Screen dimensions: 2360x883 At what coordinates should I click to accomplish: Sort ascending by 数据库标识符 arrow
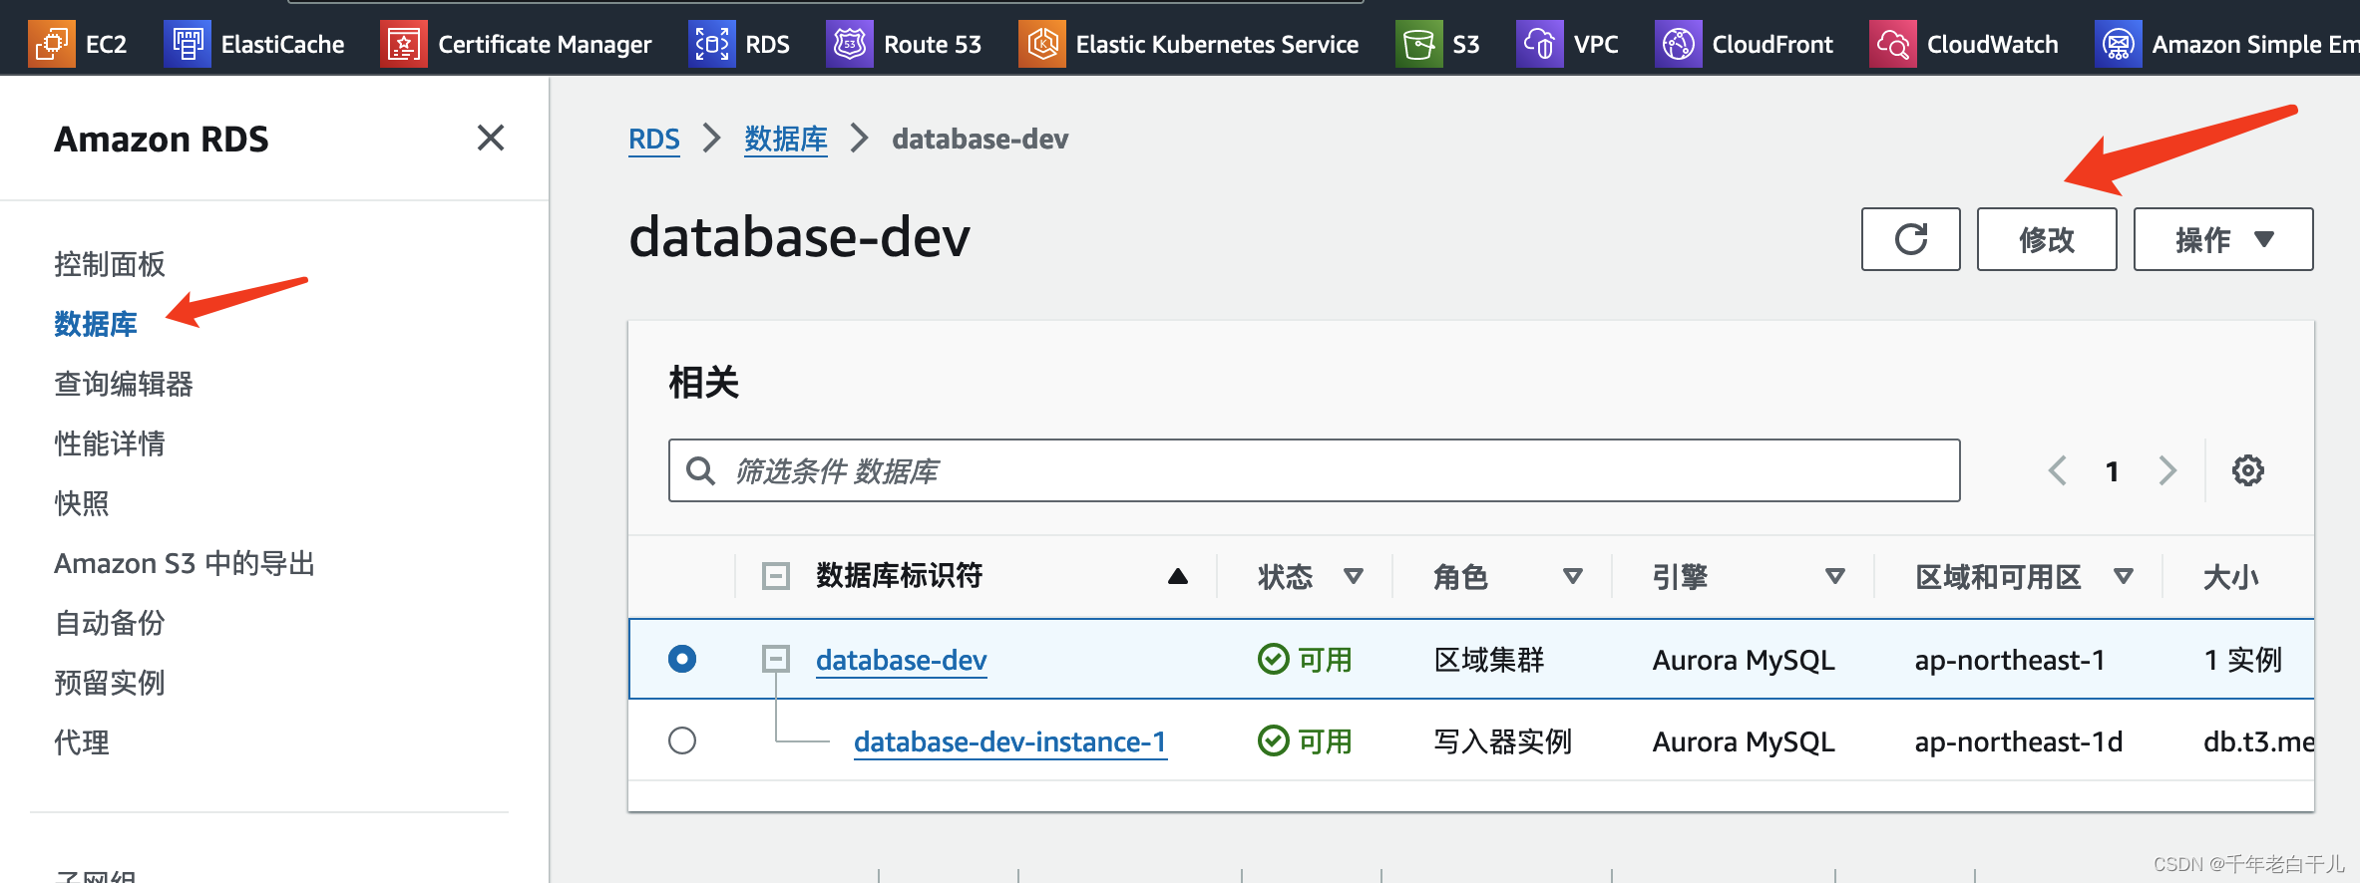(1178, 576)
